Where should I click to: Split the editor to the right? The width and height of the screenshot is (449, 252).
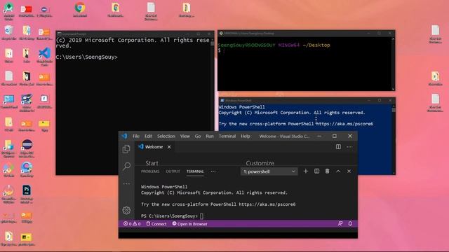pos(338,147)
